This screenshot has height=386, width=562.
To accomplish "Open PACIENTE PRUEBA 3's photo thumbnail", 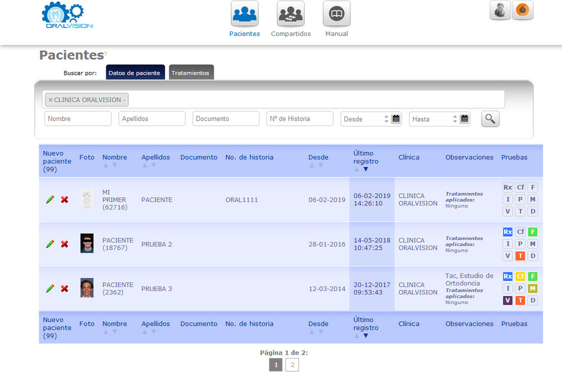I will (86, 288).
